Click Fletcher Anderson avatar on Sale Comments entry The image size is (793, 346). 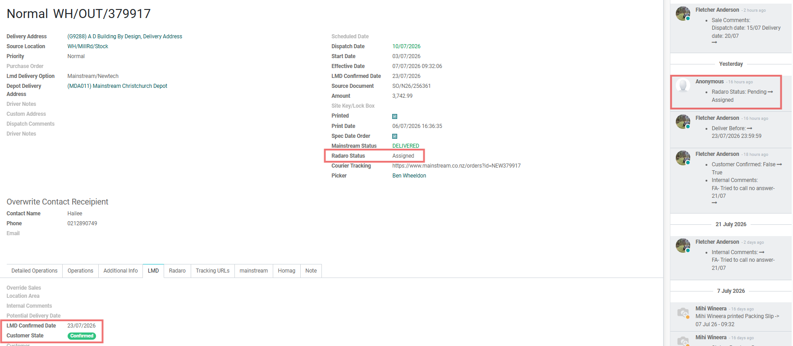point(683,14)
